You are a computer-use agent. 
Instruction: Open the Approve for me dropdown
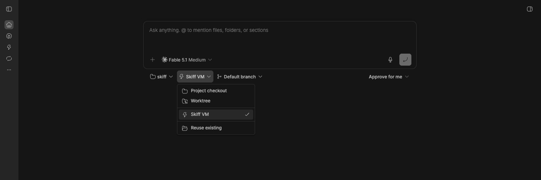click(389, 76)
